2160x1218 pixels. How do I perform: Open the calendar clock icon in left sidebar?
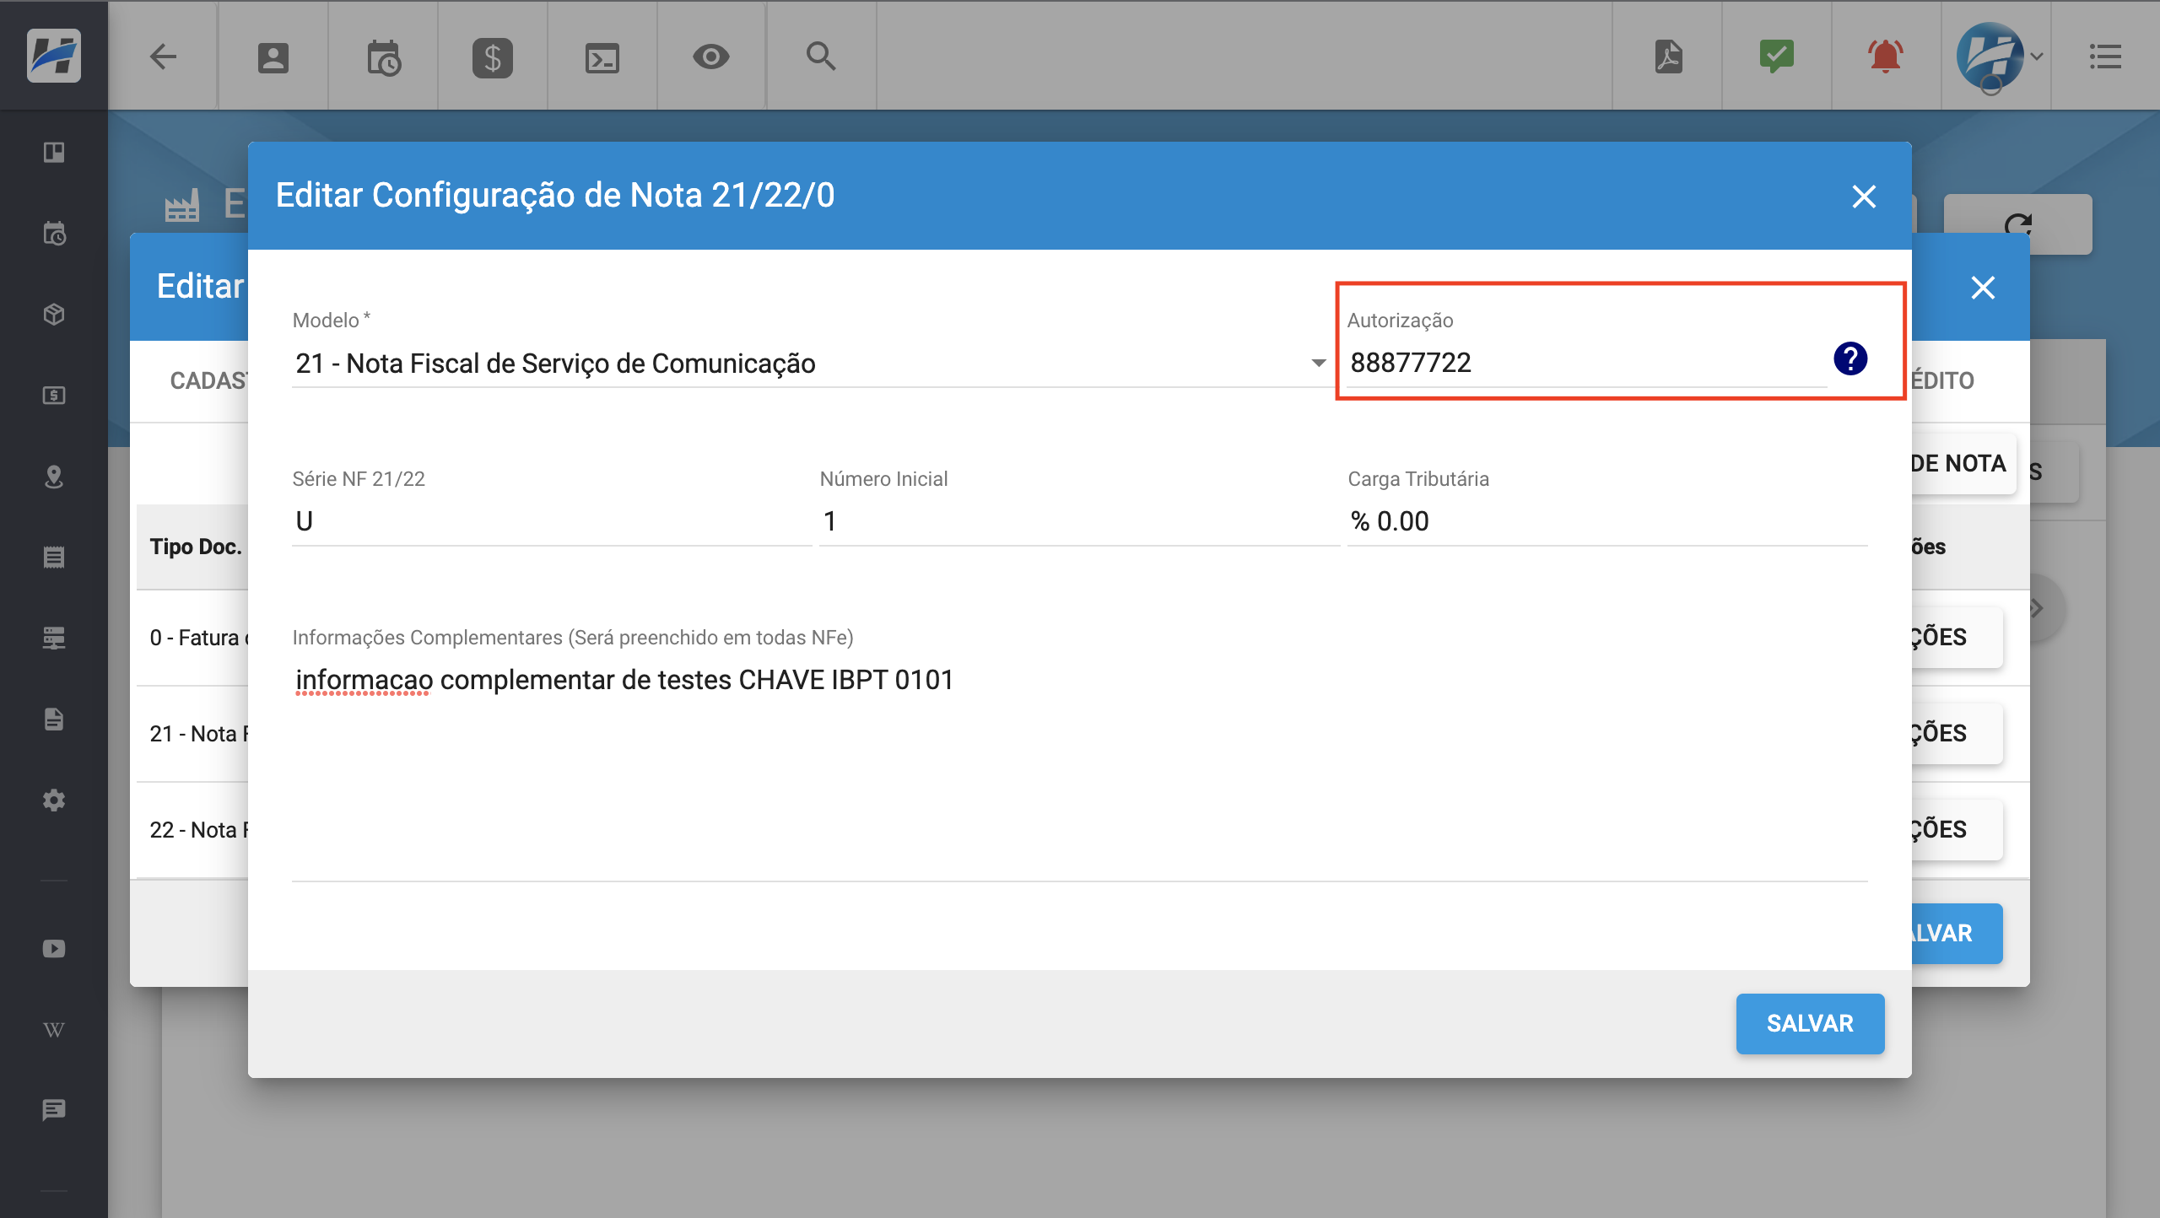54,233
